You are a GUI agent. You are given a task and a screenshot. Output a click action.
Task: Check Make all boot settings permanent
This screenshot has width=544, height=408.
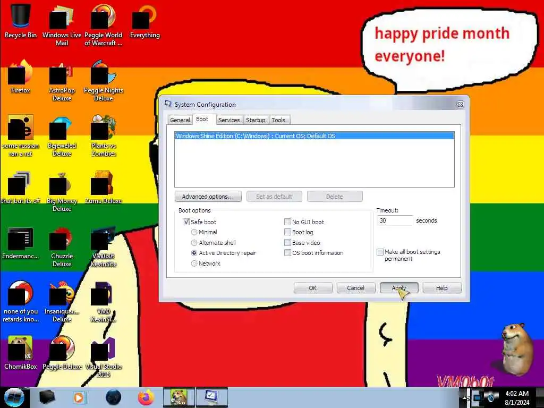tap(380, 252)
